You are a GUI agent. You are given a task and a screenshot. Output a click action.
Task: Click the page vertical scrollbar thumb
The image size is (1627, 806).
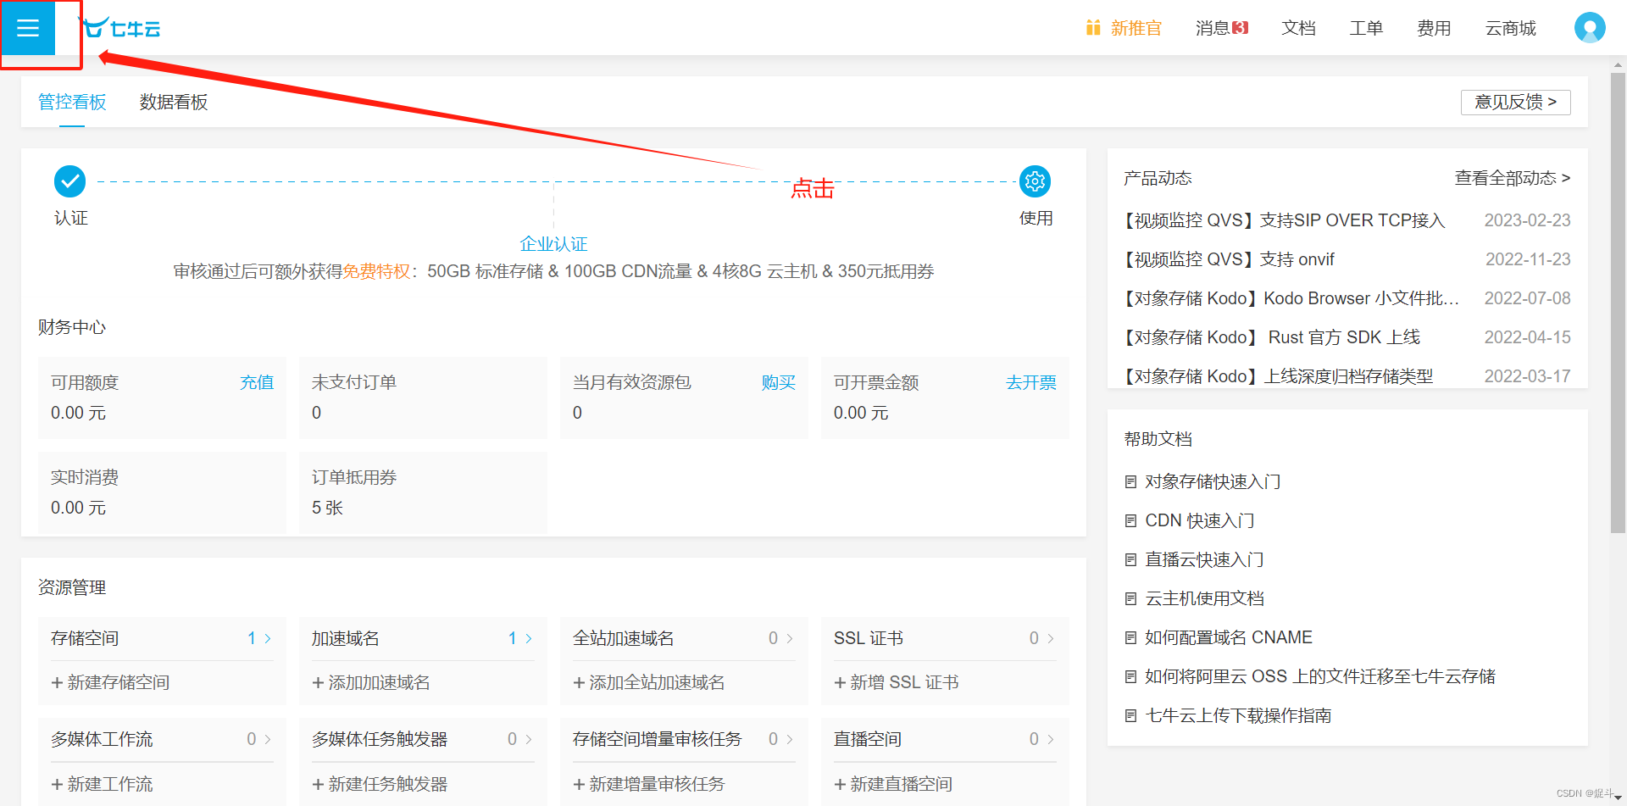point(1618,303)
